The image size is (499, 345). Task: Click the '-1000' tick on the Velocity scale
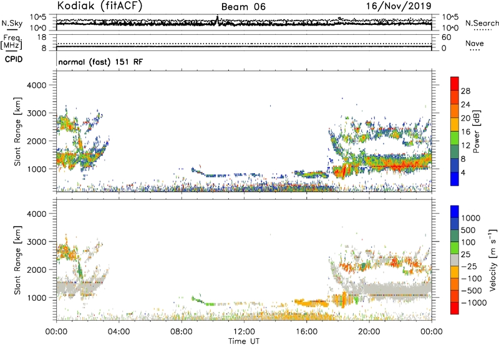(473, 303)
